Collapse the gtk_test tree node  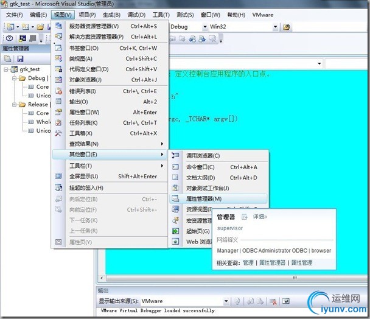(6, 69)
